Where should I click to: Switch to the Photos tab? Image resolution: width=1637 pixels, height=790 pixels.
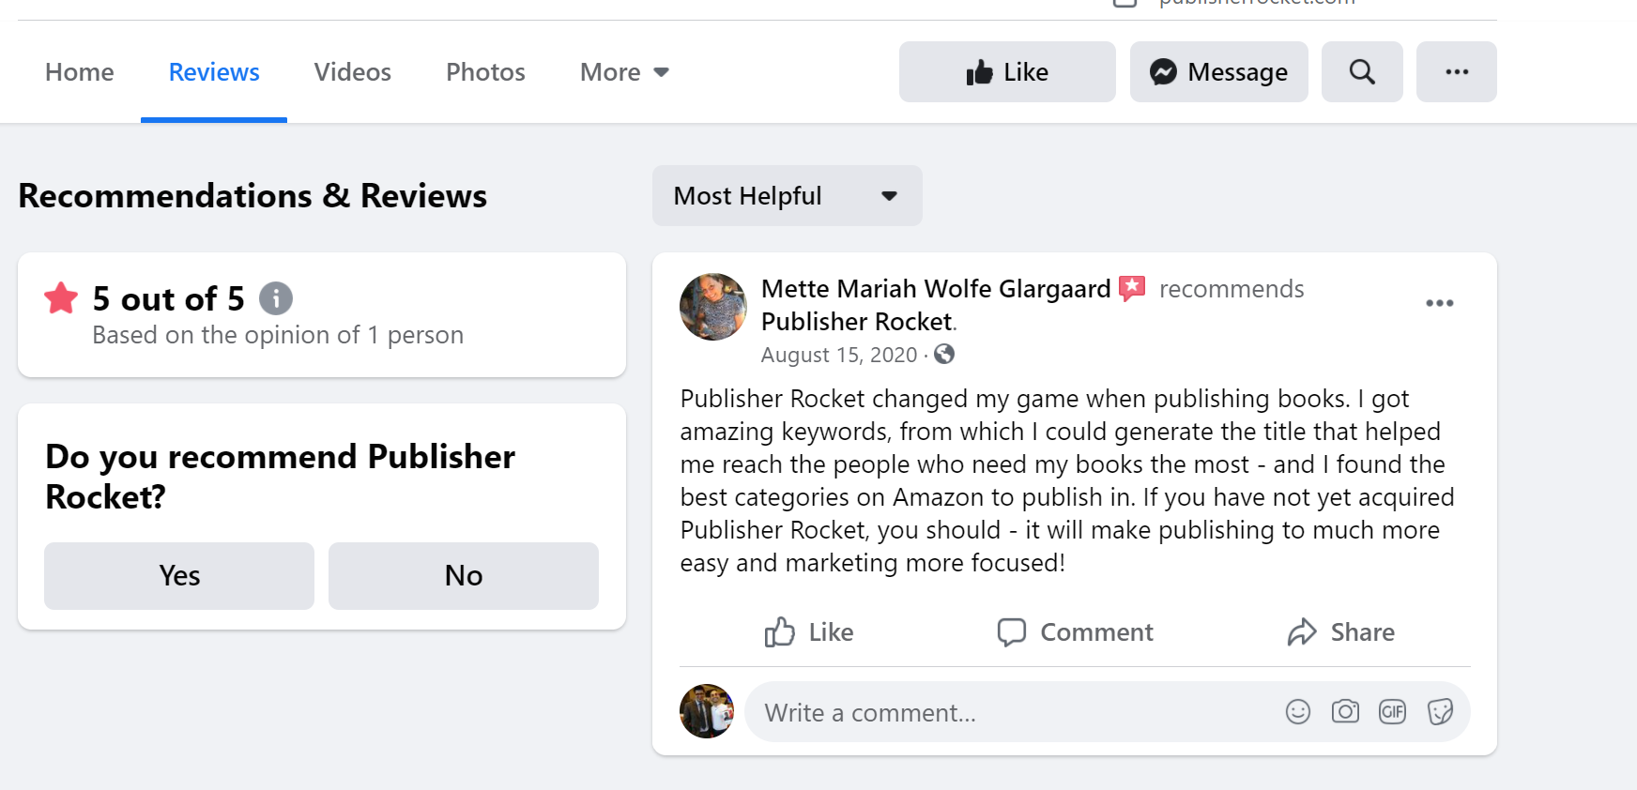(x=484, y=71)
